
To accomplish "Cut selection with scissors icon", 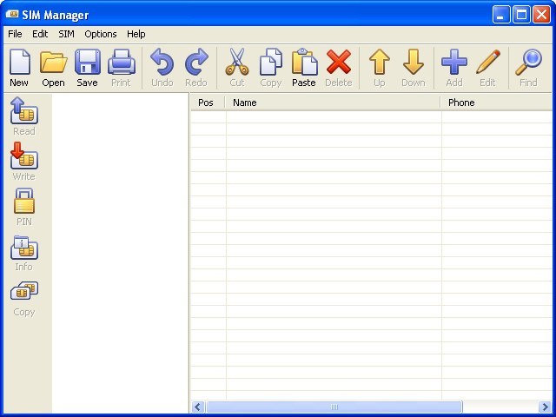I will [237, 68].
